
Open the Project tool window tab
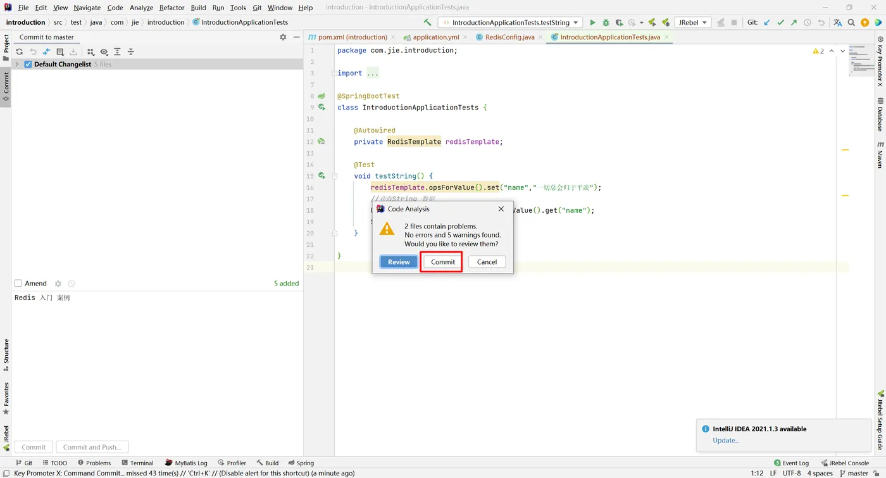(x=6, y=48)
